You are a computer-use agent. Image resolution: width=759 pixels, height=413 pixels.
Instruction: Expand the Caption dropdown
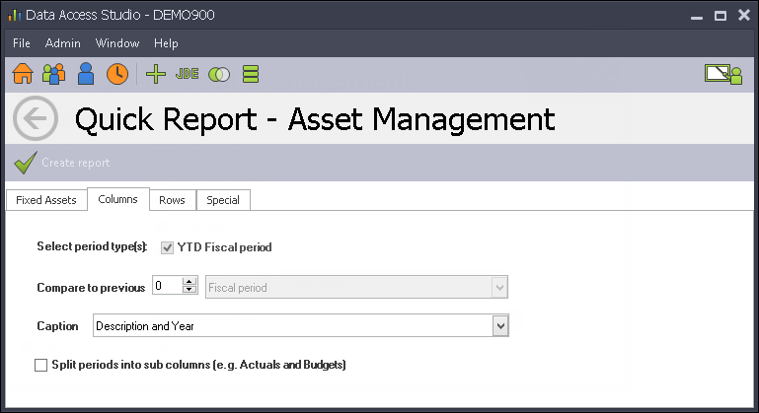pos(500,326)
